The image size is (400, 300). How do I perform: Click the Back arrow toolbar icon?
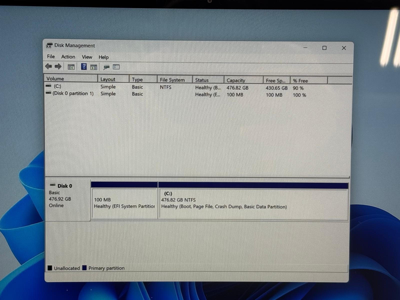point(48,66)
